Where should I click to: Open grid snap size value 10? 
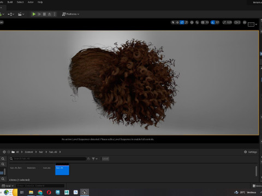click(207, 22)
